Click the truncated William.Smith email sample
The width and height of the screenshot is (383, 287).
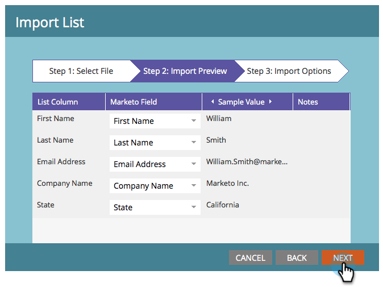(x=247, y=162)
